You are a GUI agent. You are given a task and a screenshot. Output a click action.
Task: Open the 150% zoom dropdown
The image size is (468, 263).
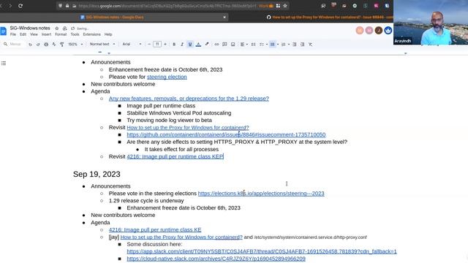pyautogui.click(x=75, y=44)
